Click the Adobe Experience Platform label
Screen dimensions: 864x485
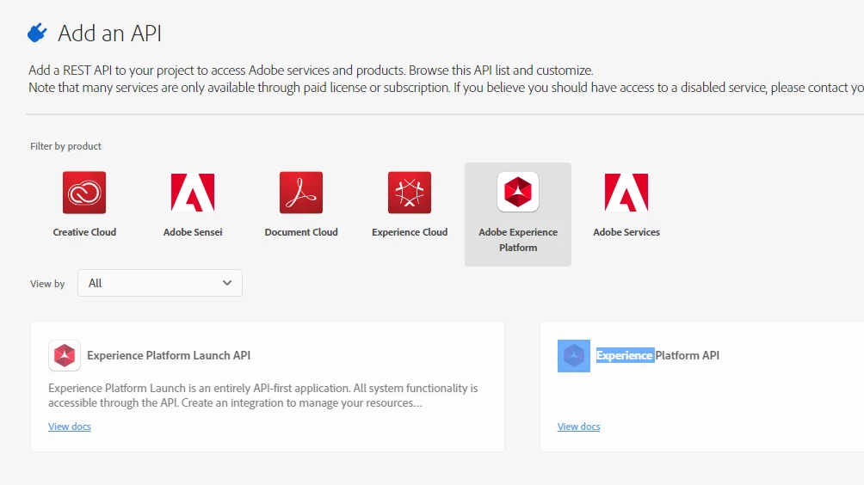(518, 240)
